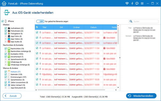
Task: Click the Memos & Andere group label
Action: coord(10,68)
